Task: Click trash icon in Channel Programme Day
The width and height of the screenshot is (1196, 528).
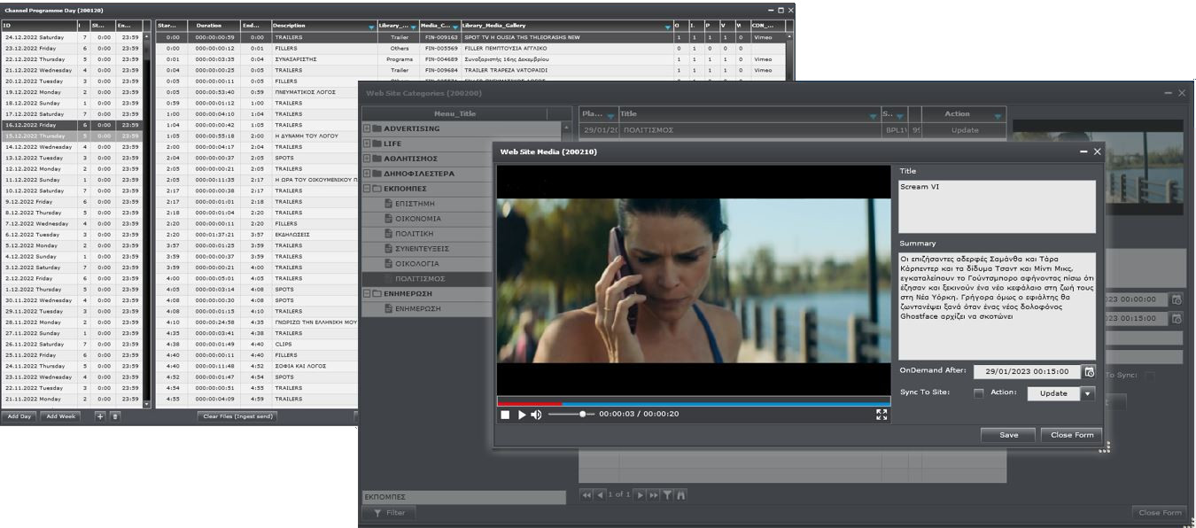Action: pos(115,415)
